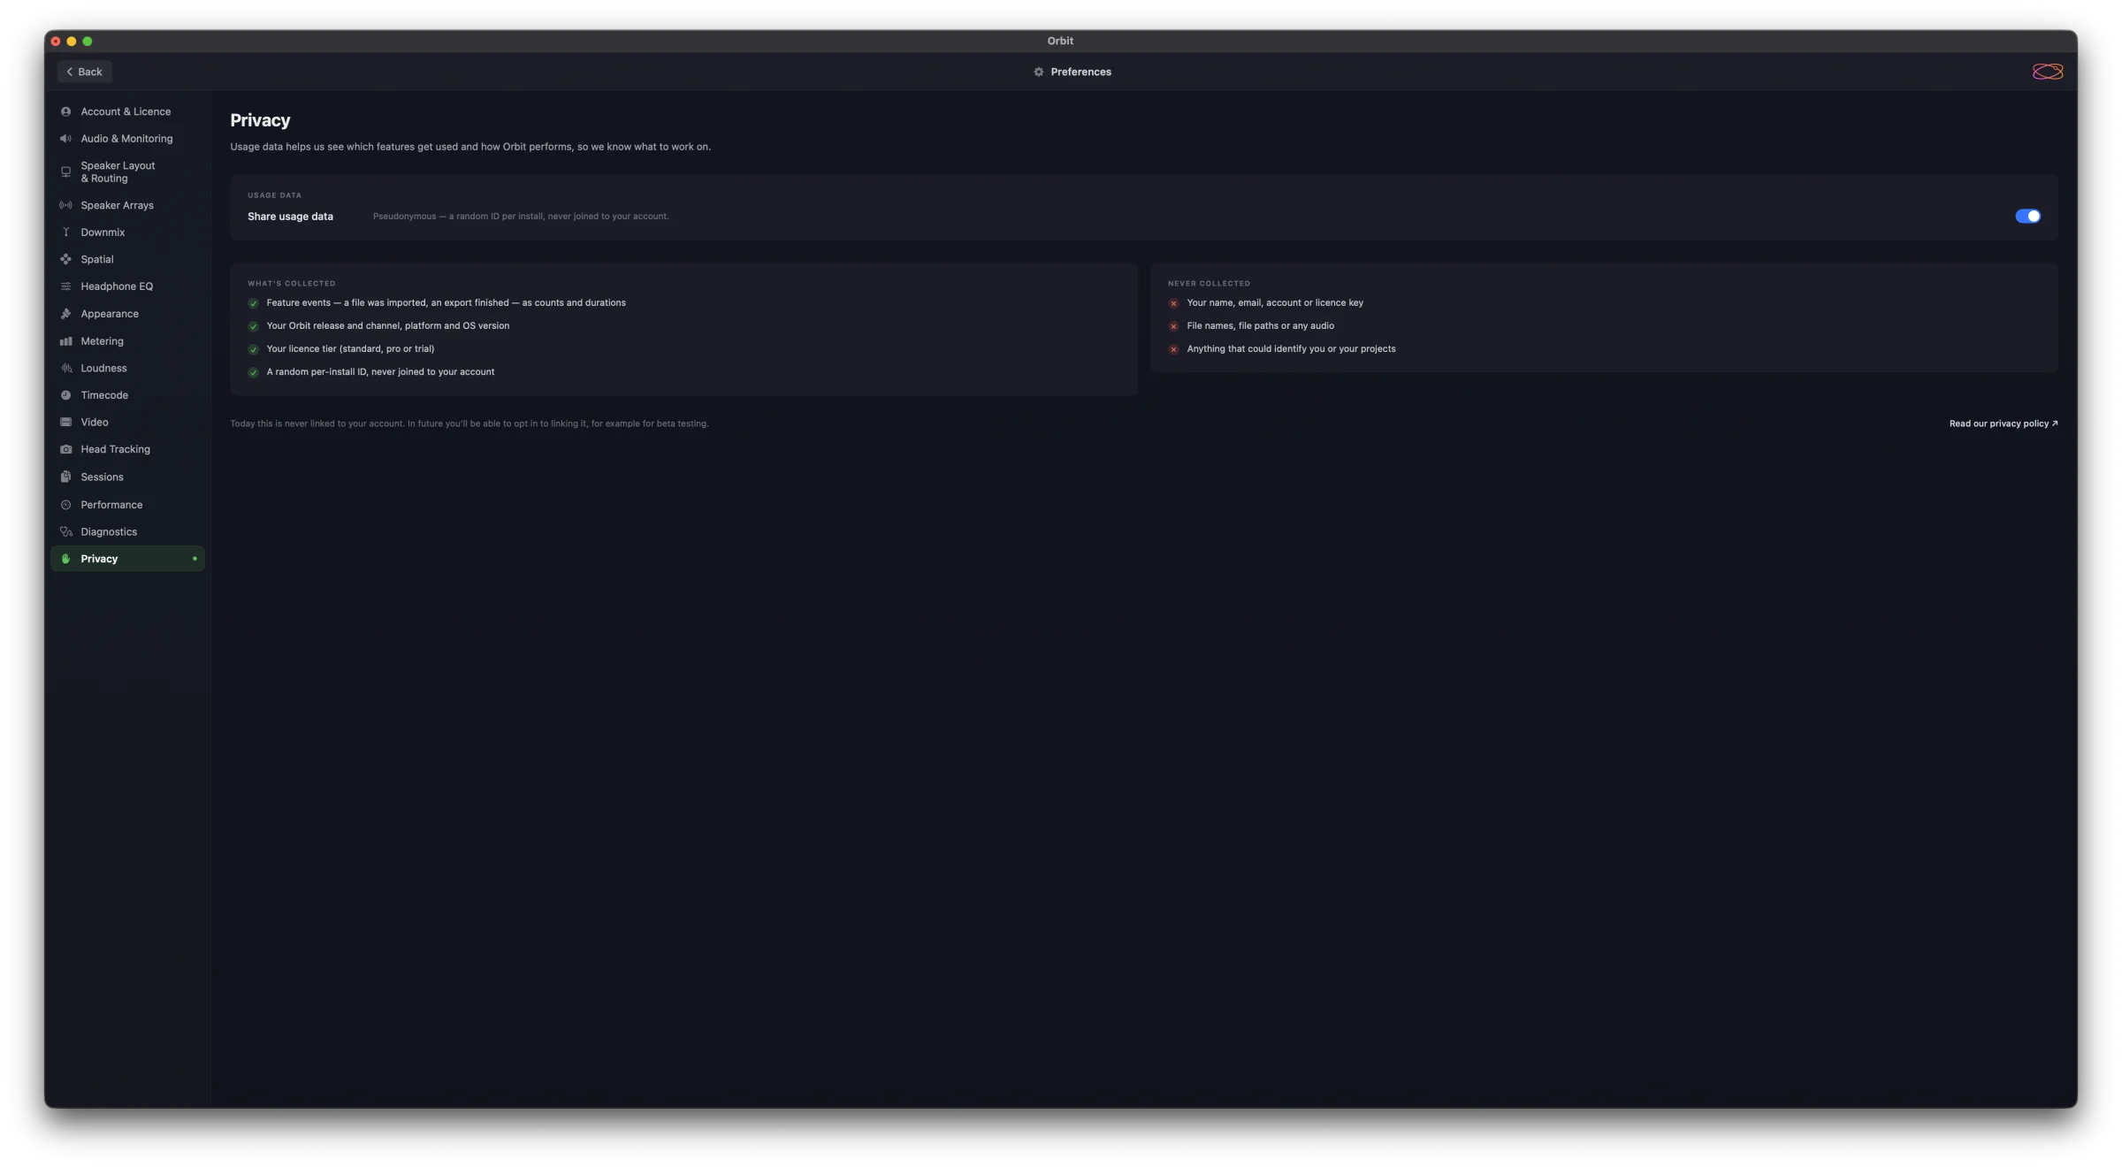Click the 'Pseudonymous' description text
The image size is (2122, 1167).
(520, 217)
